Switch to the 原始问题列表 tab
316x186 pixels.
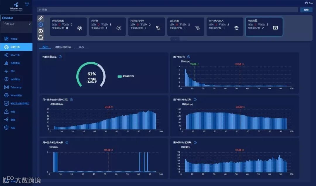(63, 47)
